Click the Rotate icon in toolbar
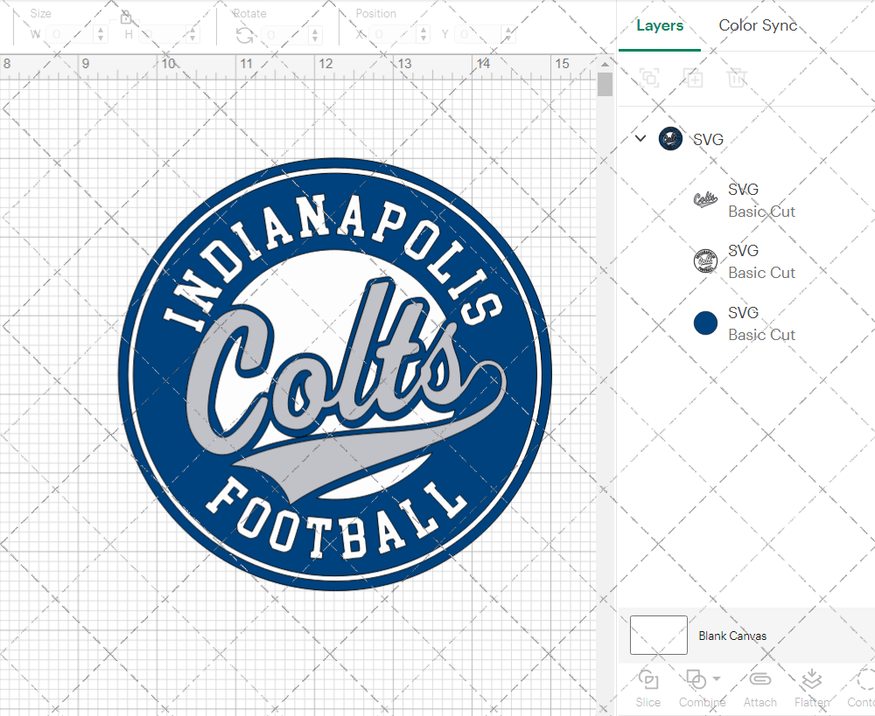The image size is (875, 716). (244, 35)
